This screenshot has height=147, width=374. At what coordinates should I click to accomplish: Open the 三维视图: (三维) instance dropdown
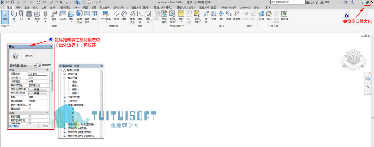(23, 66)
